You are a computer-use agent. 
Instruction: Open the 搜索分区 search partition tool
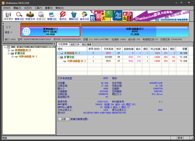click(19, 16)
